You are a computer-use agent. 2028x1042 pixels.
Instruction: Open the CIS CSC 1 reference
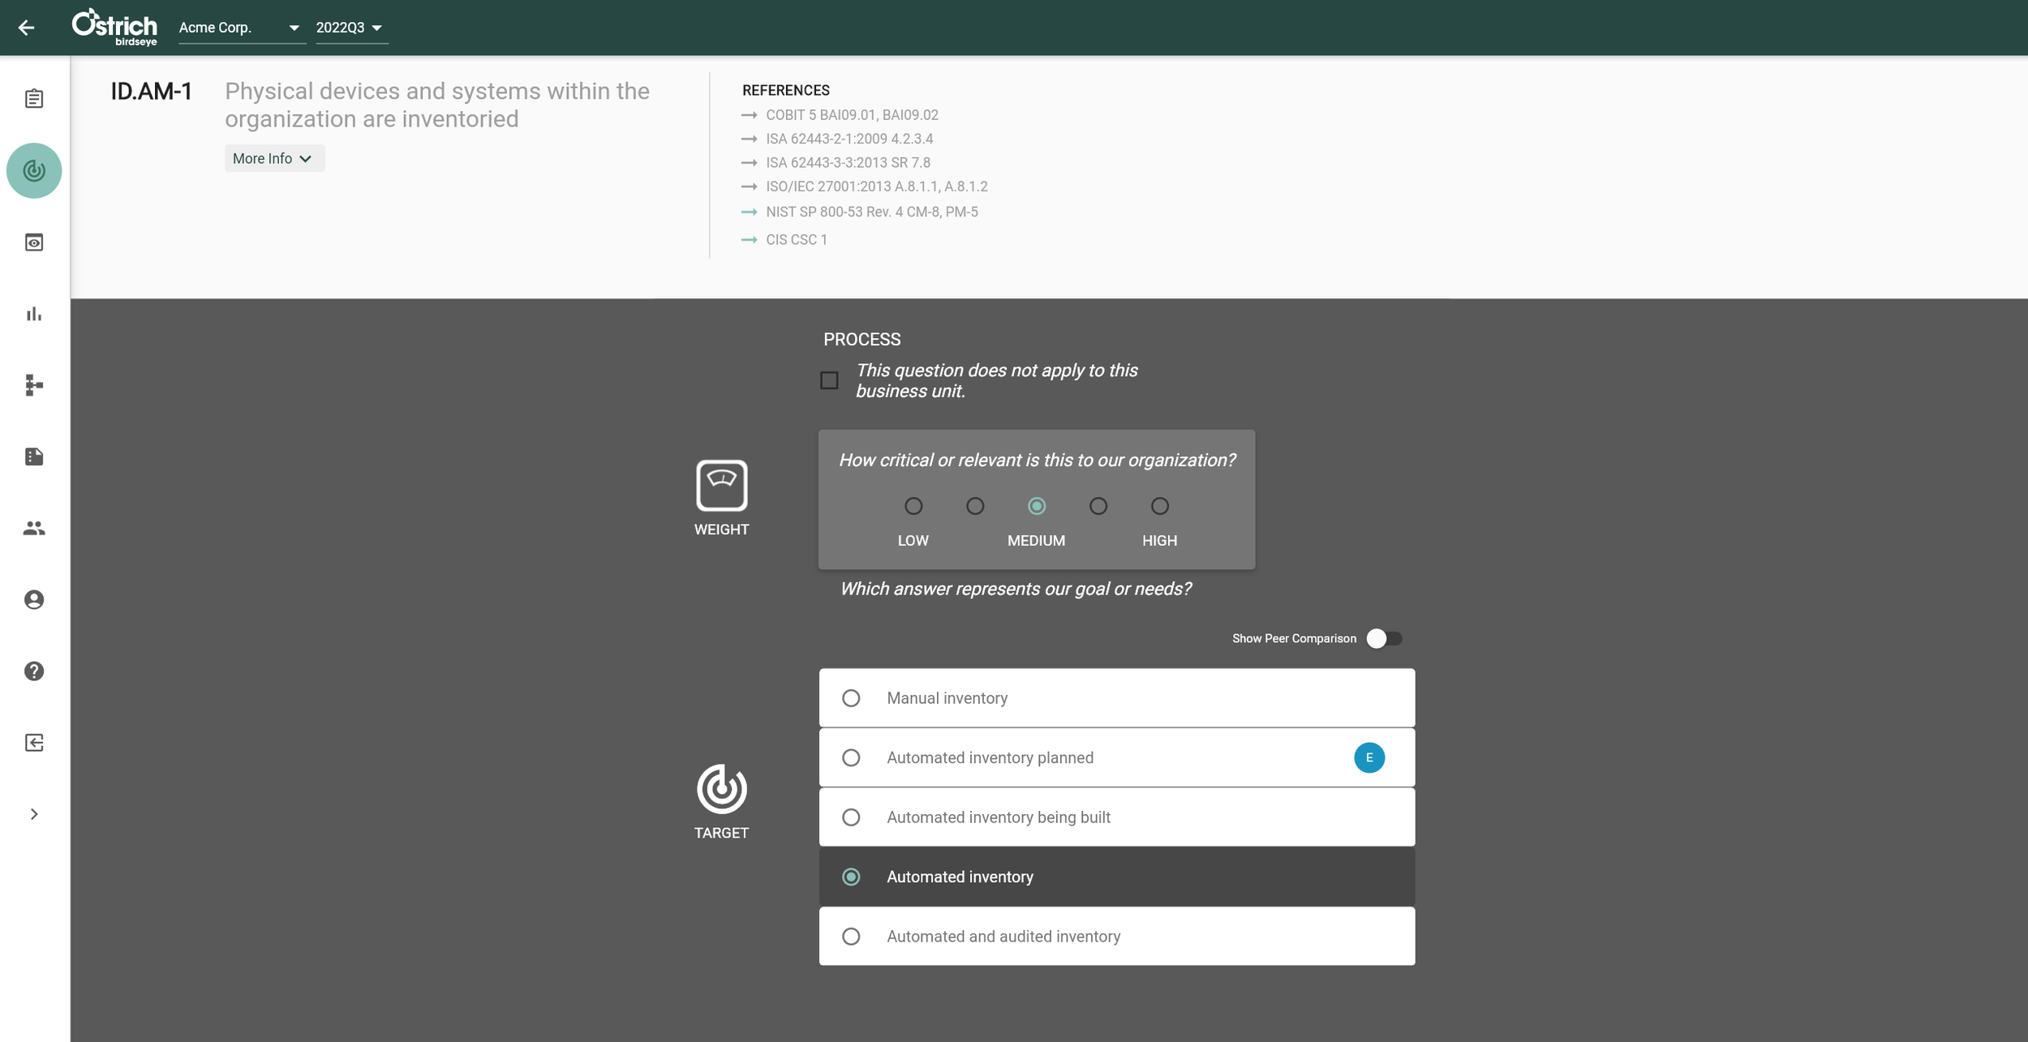pos(796,240)
